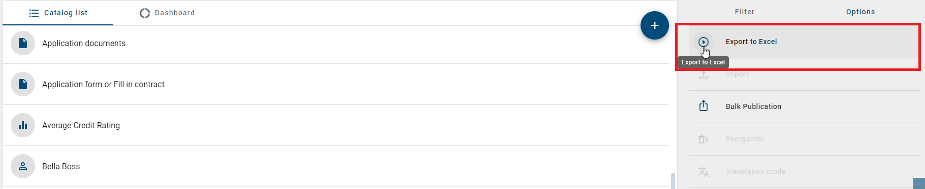The height and width of the screenshot is (189, 925).
Task: Open Average Credit Rating entry
Action: [x=336, y=125]
